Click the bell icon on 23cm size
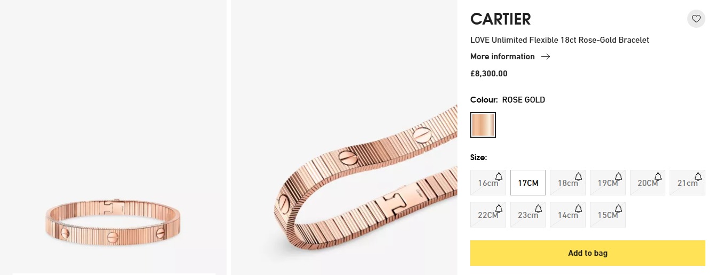The width and height of the screenshot is (715, 275). tap(538, 209)
